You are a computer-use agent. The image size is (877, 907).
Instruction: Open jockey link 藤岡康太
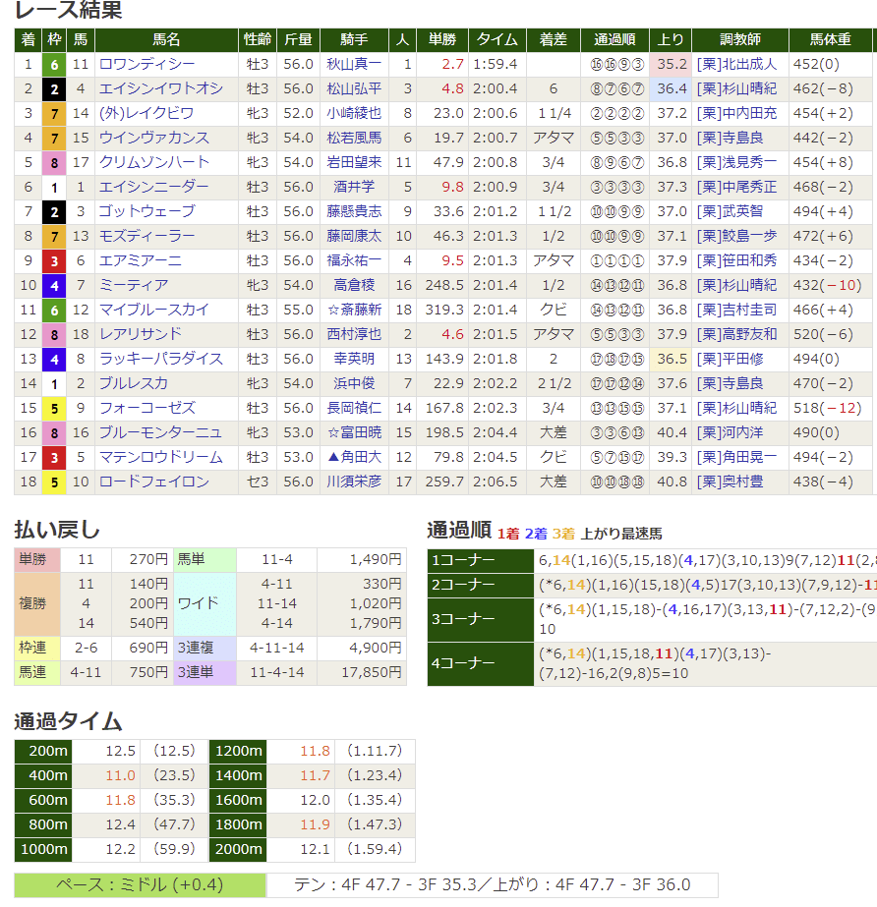(x=354, y=236)
